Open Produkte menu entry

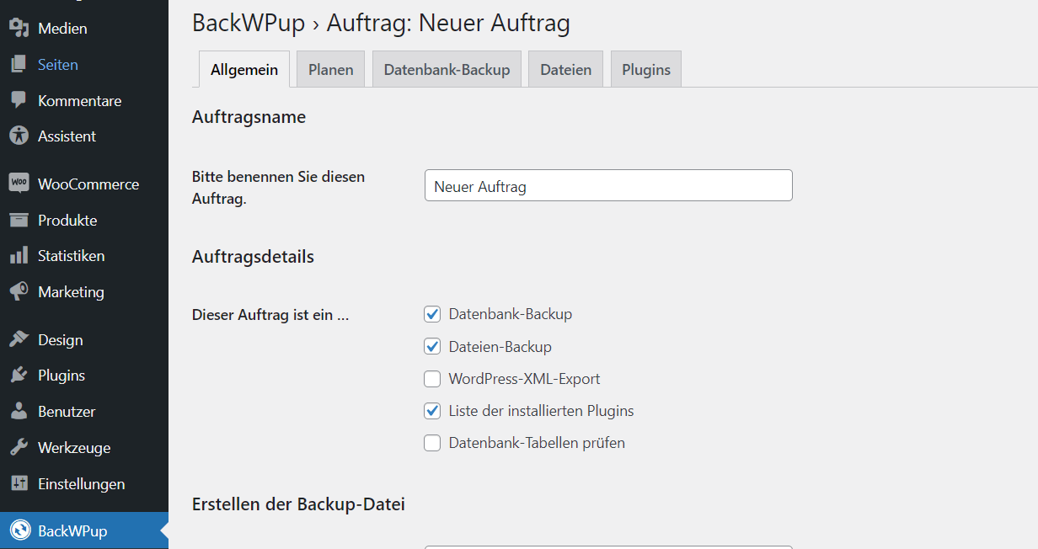pyautogui.click(x=84, y=220)
